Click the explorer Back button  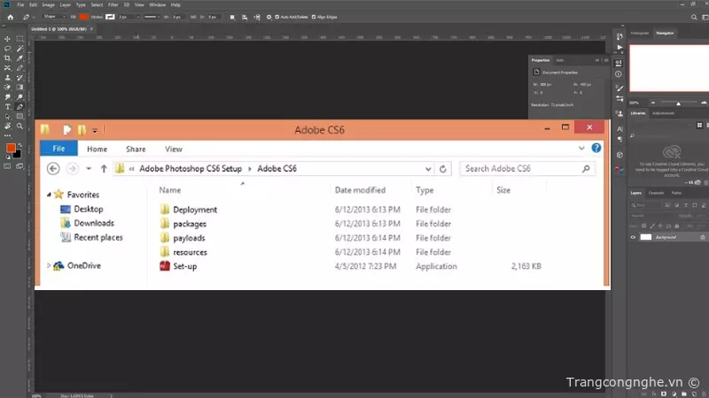(52, 168)
